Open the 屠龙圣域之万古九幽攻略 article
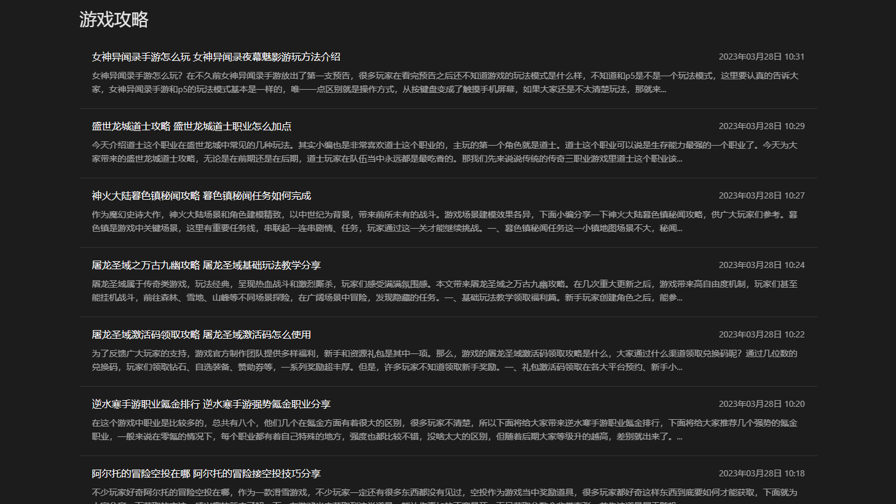This screenshot has width=896, height=504. [206, 265]
